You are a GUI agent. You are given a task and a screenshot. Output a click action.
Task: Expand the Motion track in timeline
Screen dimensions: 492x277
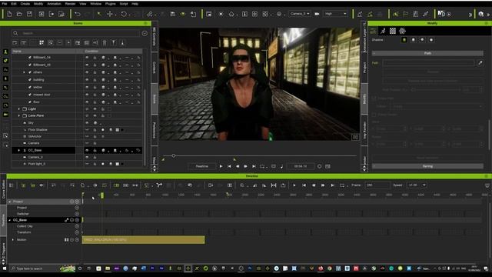[13, 239]
